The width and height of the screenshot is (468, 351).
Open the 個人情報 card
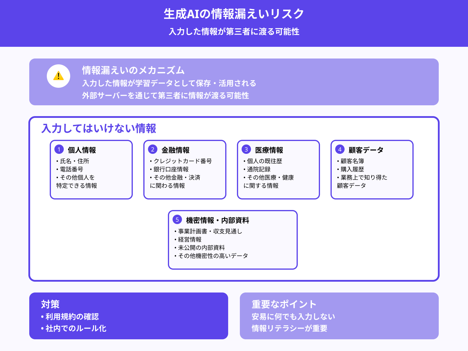tap(91, 170)
